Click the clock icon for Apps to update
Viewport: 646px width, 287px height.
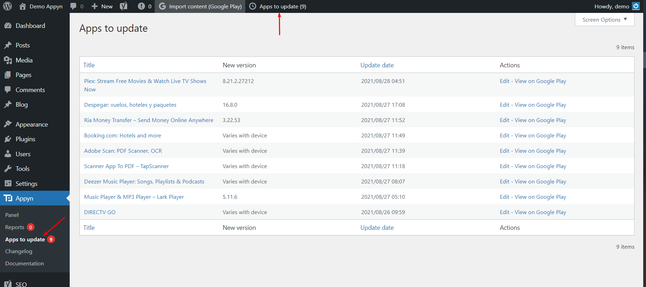(253, 6)
